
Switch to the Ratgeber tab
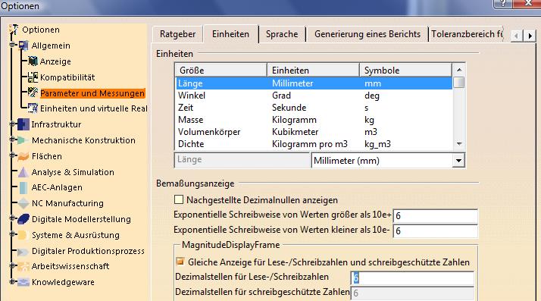coord(178,34)
